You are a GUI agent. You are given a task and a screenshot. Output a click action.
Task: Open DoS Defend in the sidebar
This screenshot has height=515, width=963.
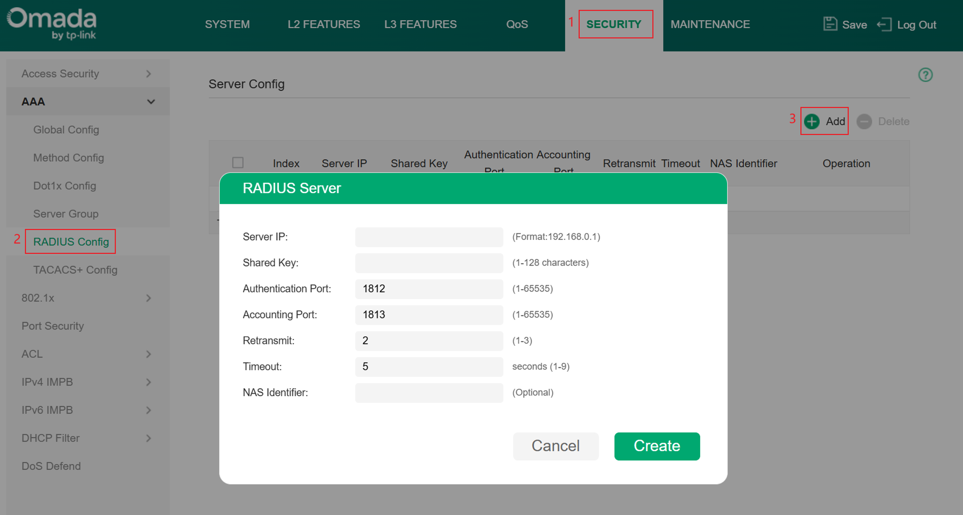[51, 466]
